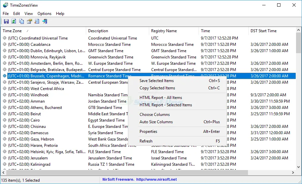
Task: Open the Options menu
Action: click(x=44, y=14)
